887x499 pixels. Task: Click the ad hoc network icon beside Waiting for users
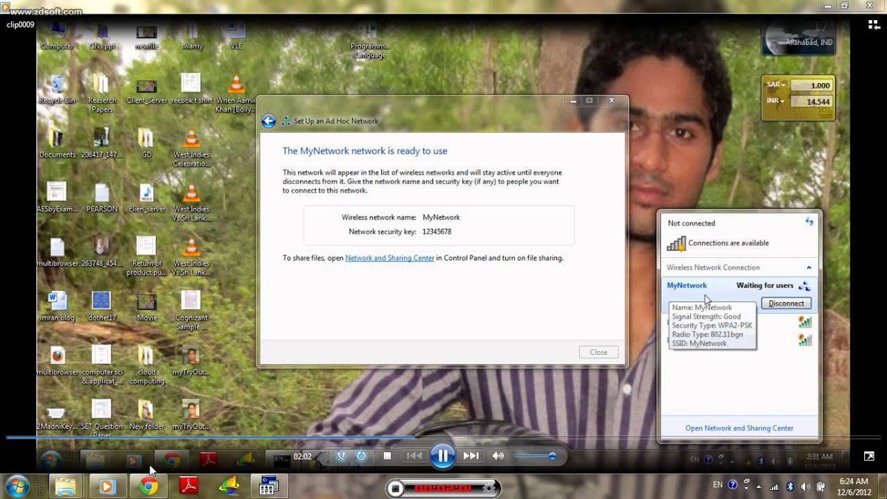(804, 286)
